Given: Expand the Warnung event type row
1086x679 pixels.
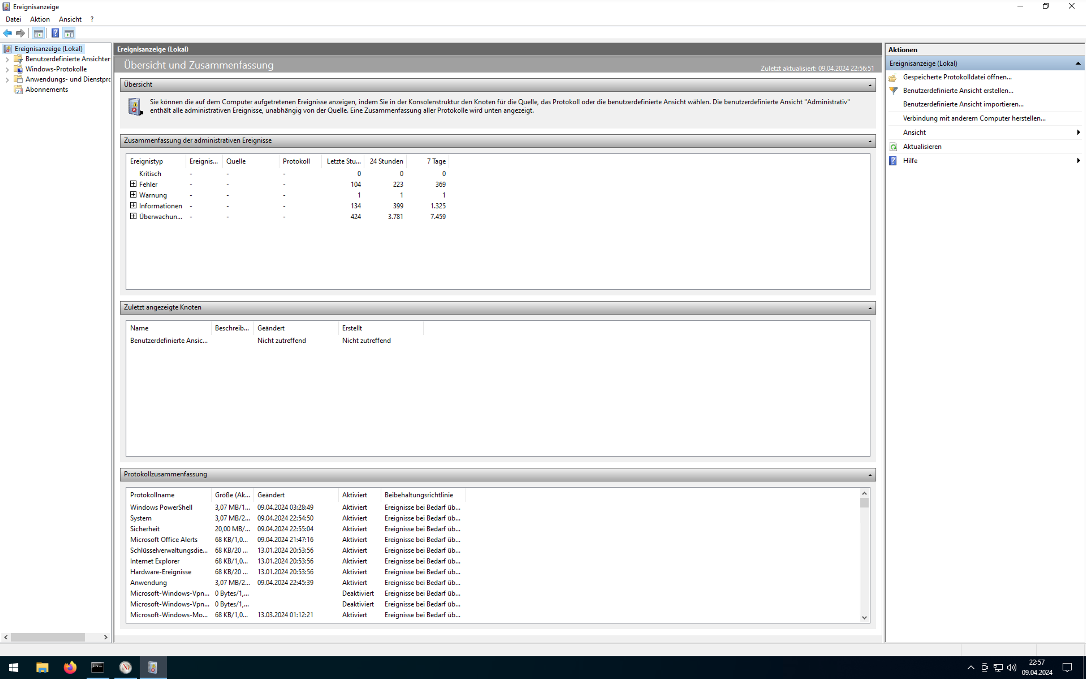Looking at the screenshot, I should [133, 195].
